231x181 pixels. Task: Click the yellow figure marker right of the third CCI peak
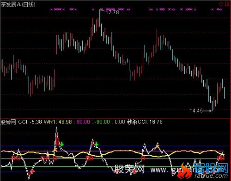pyautogui.click(x=157, y=146)
